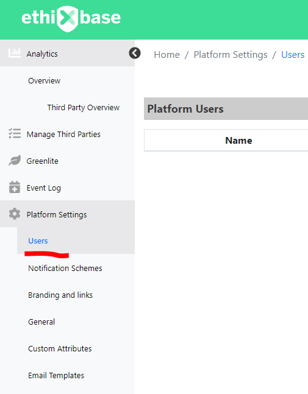Click the Platform Settings breadcrumb
This screenshot has width=308, height=394.
pyautogui.click(x=231, y=55)
